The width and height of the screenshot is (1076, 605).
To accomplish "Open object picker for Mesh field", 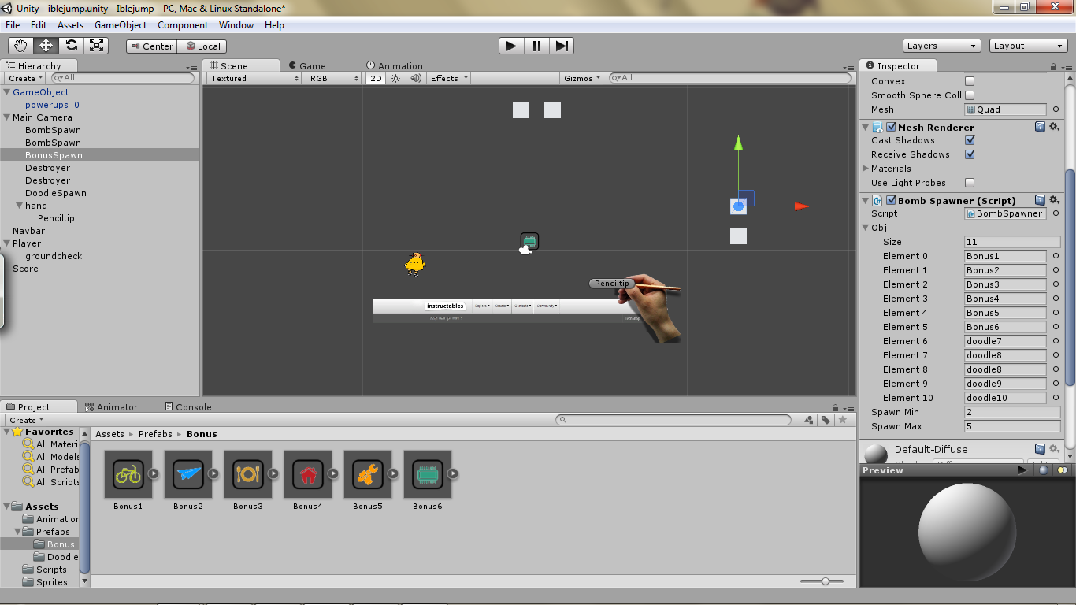I will click(1056, 109).
